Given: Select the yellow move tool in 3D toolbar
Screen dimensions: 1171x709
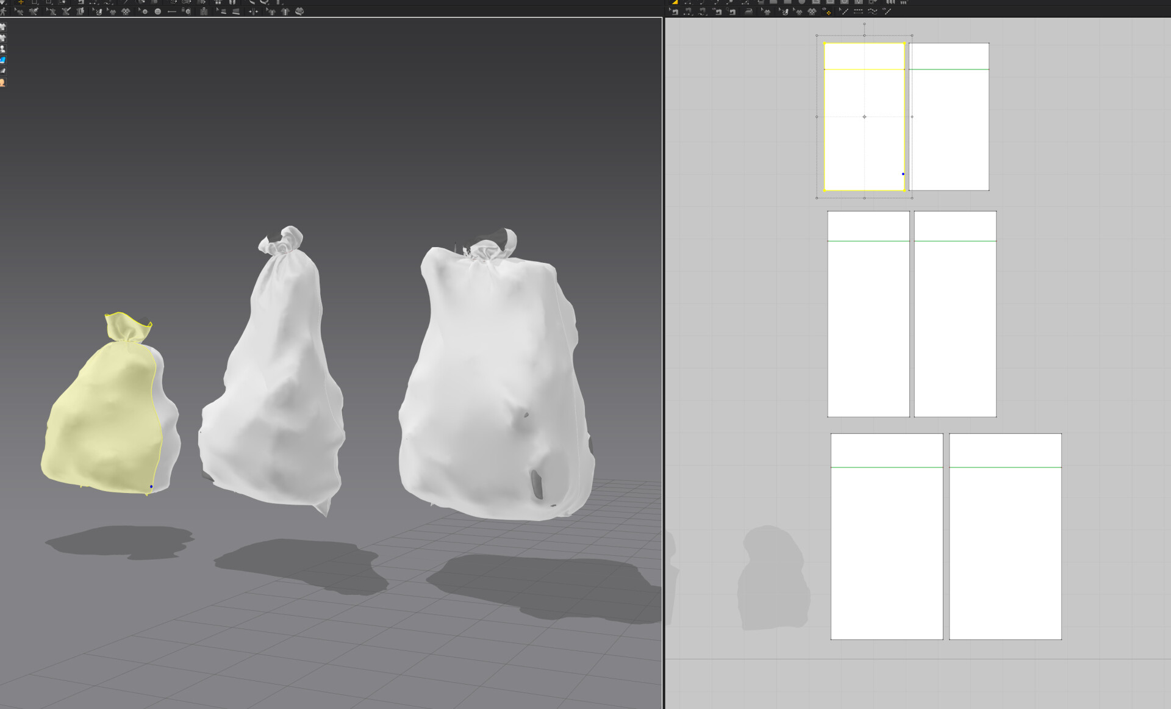Looking at the screenshot, I should click(21, 2).
